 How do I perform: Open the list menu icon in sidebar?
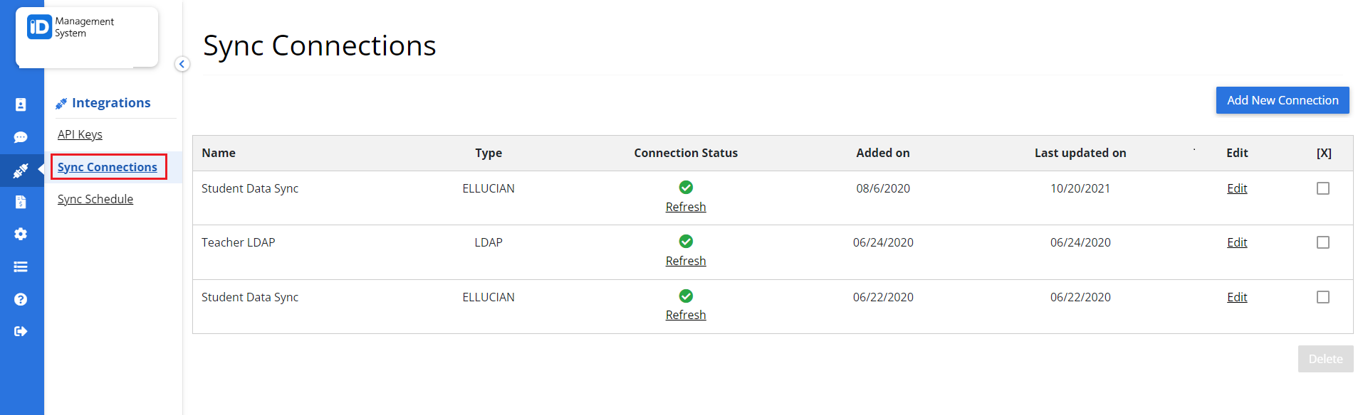pos(21,266)
